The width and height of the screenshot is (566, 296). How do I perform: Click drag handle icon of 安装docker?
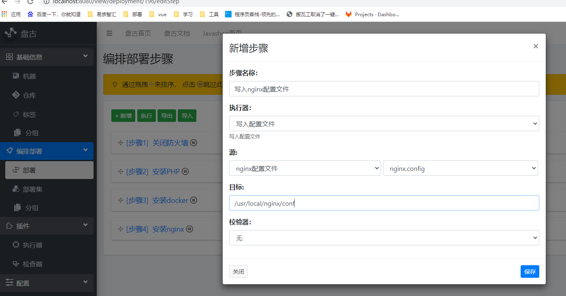(121, 200)
